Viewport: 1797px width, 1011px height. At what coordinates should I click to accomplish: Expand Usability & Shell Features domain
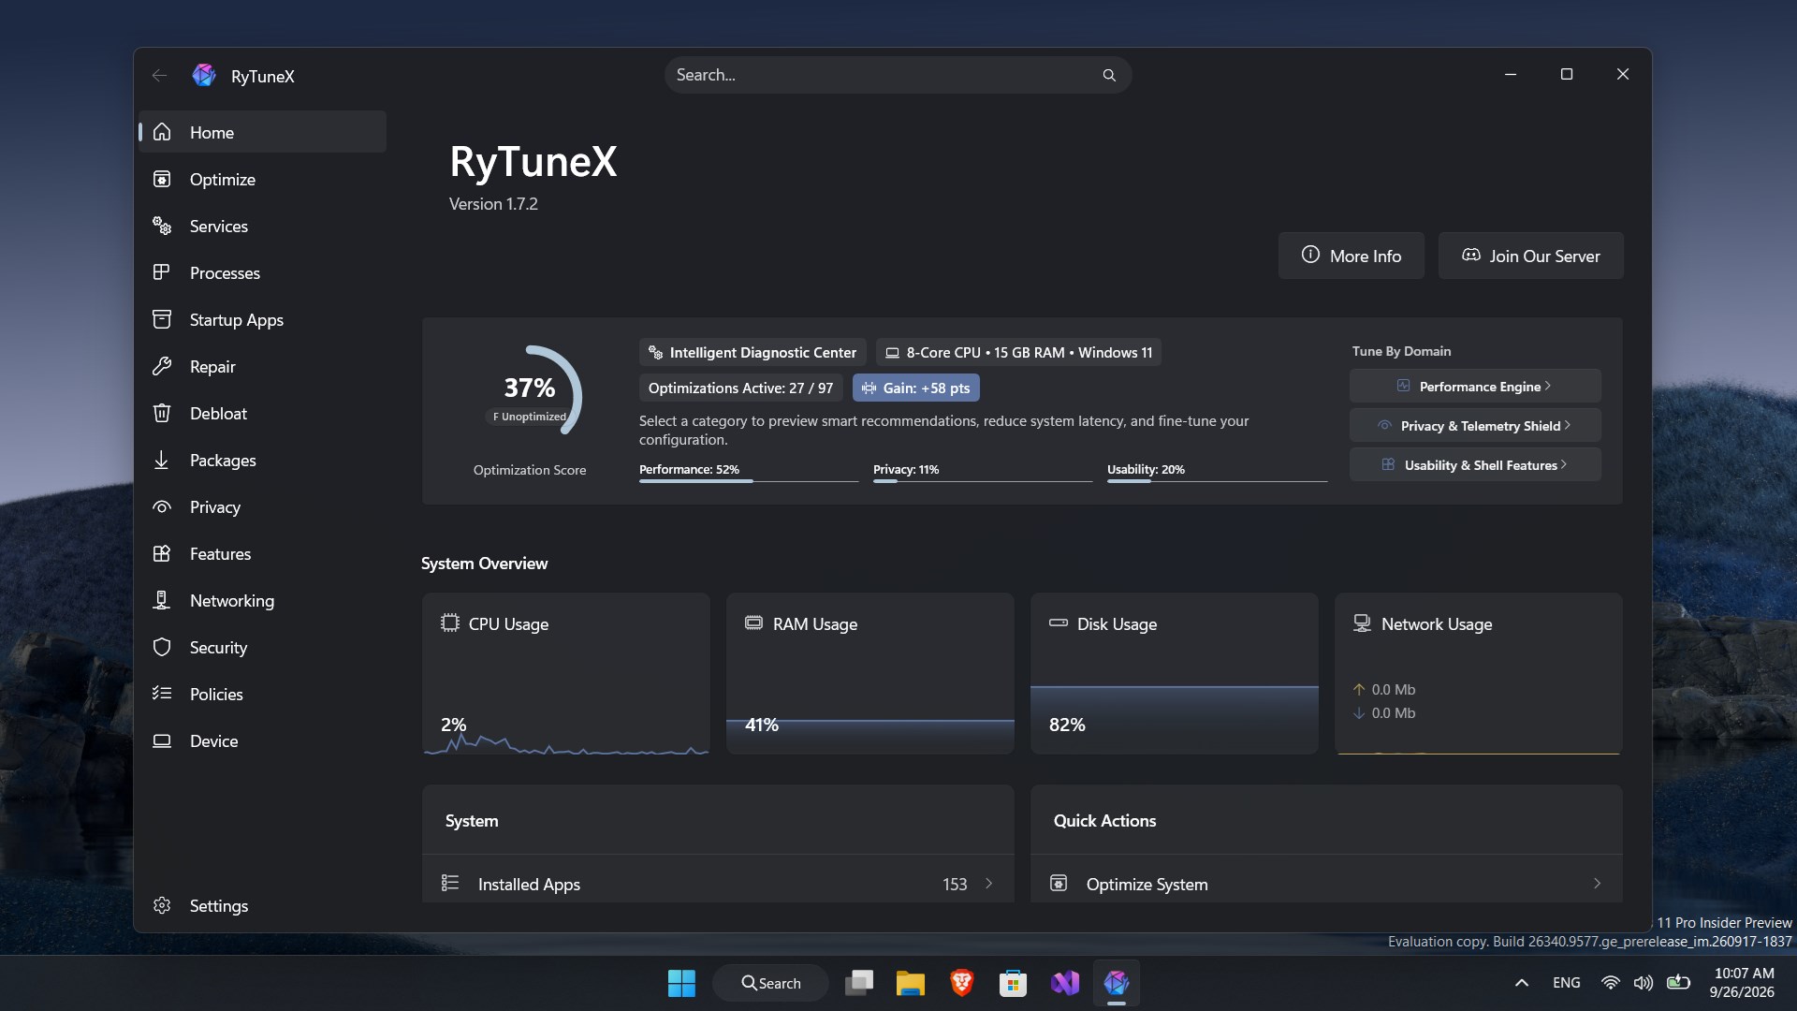(x=1475, y=464)
